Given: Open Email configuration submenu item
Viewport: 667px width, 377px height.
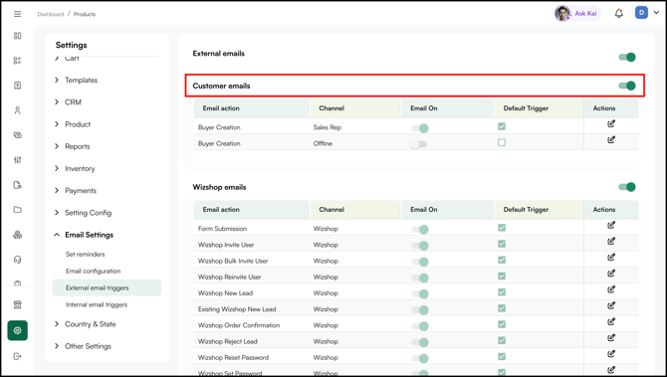Looking at the screenshot, I should pyautogui.click(x=94, y=271).
